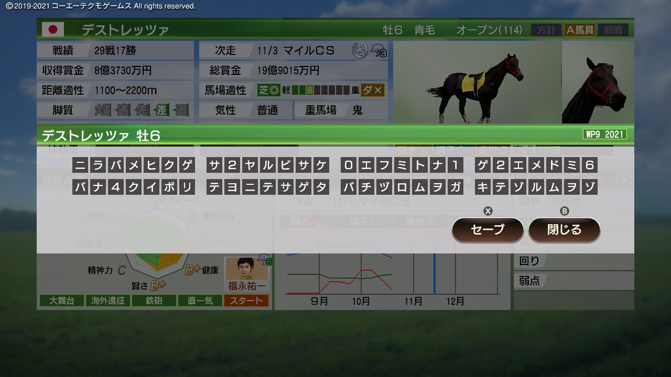This screenshot has width=671, height=377.
Task: Toggle the 差 running style indicator
Action: [x=161, y=110]
